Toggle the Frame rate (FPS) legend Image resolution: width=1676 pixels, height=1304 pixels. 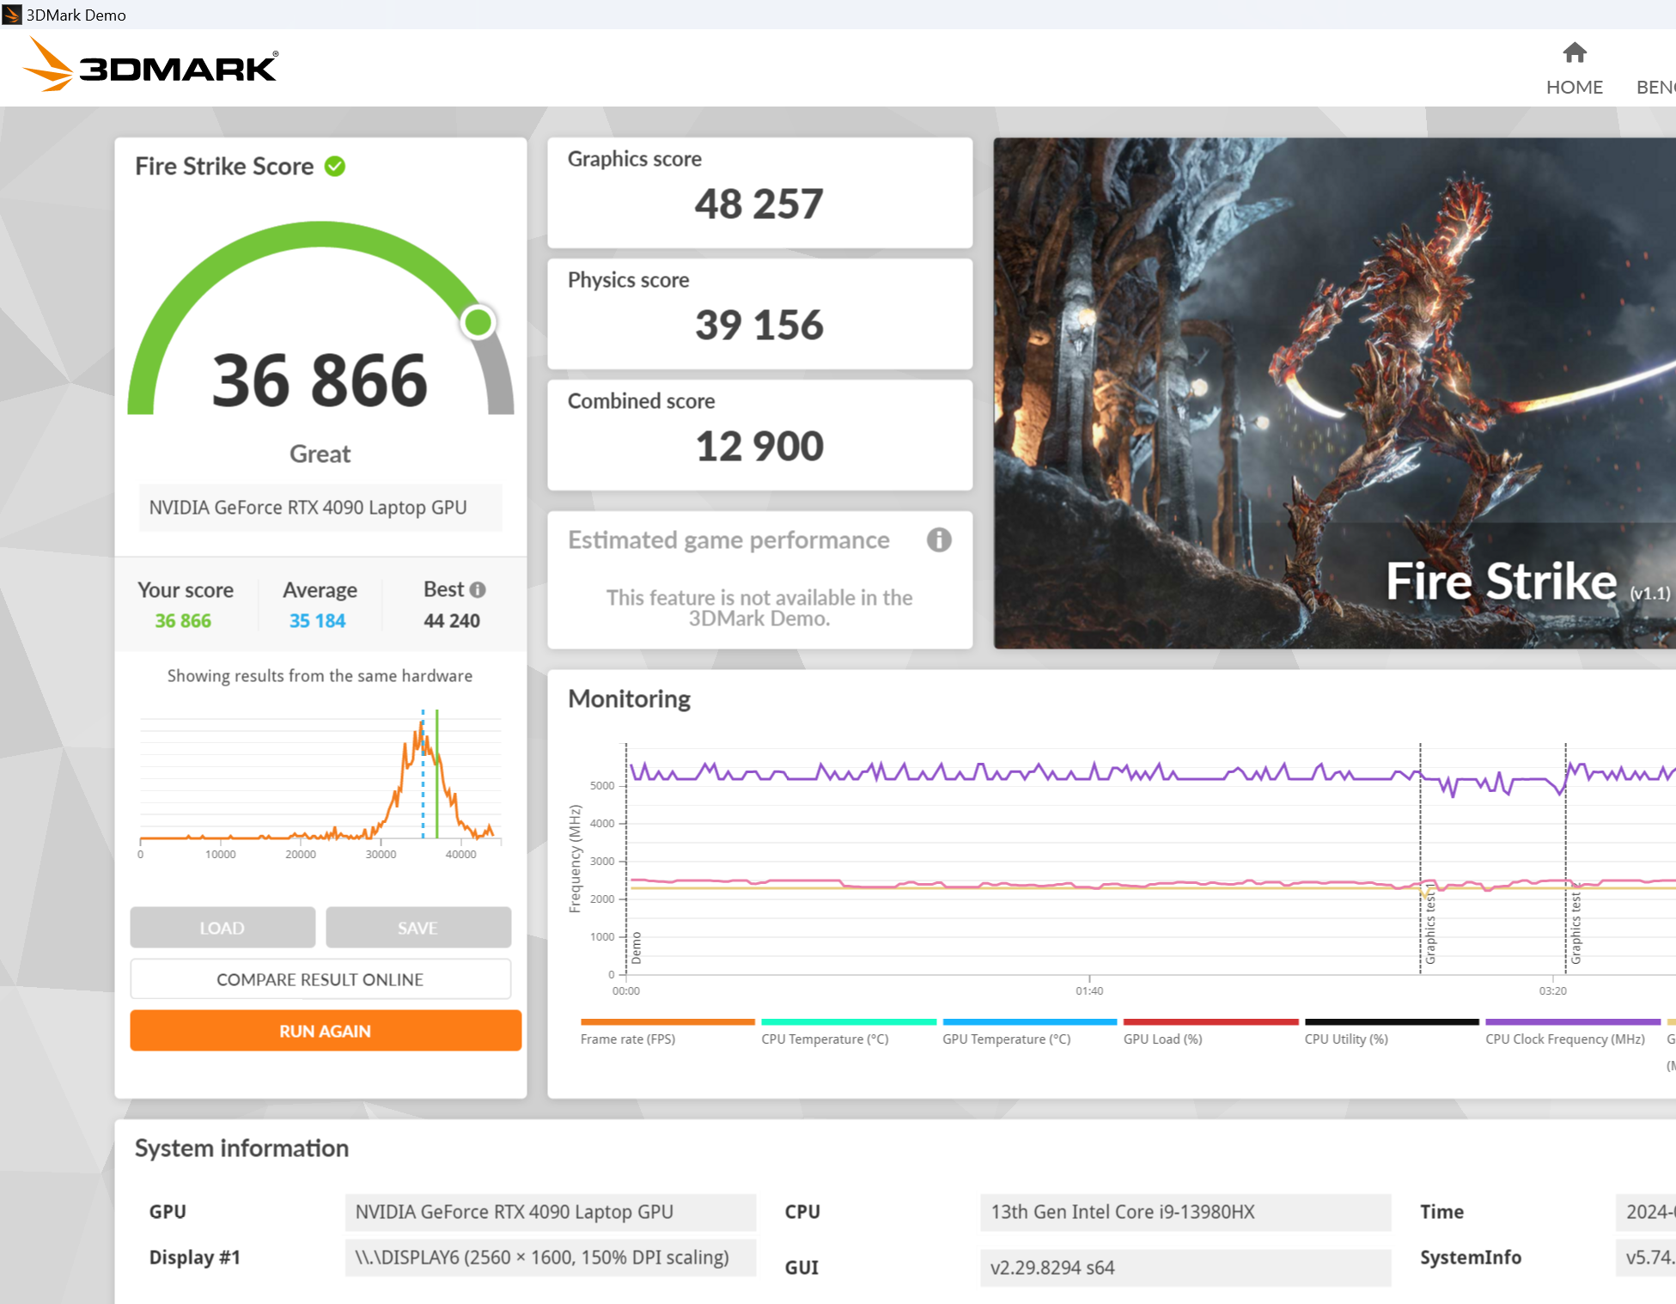click(x=628, y=1039)
